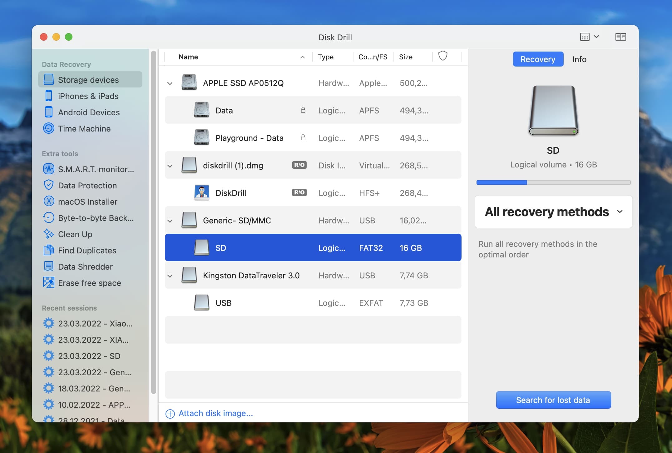Sort by the Co...n/FS column header
Screen dimensions: 672x453
pos(373,57)
